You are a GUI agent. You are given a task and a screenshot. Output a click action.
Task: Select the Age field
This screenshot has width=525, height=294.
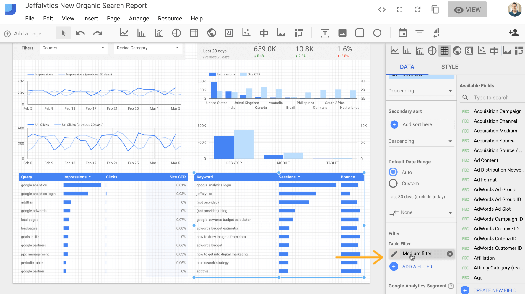coord(478,278)
